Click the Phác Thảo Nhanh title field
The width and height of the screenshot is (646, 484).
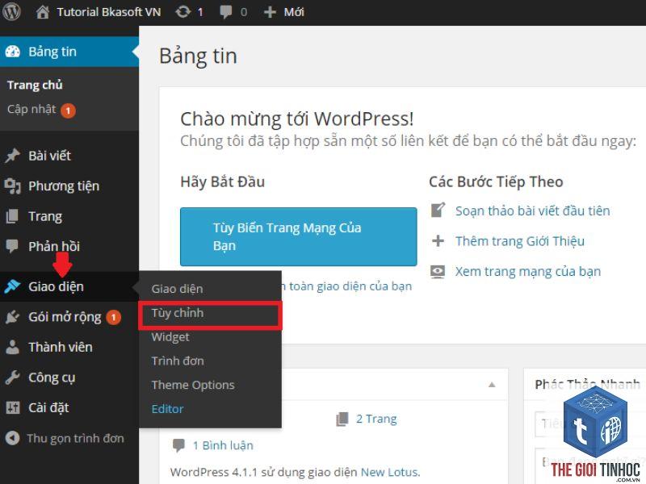[x=590, y=424]
